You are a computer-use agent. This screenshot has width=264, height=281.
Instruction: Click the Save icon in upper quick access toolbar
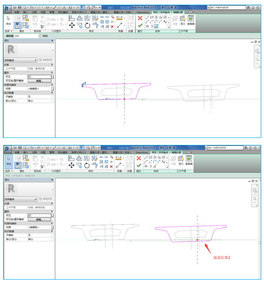click(x=20, y=7)
